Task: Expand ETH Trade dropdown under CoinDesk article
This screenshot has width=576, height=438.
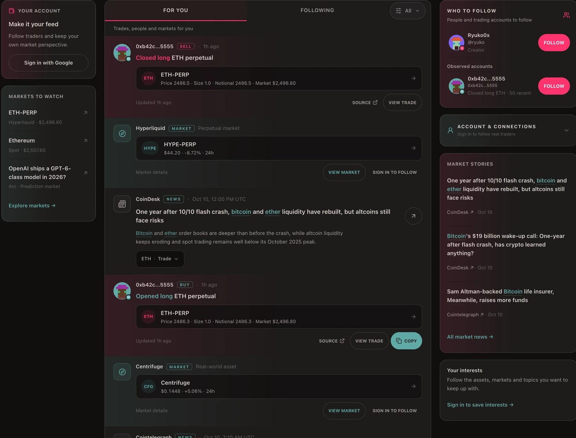Action: point(160,259)
